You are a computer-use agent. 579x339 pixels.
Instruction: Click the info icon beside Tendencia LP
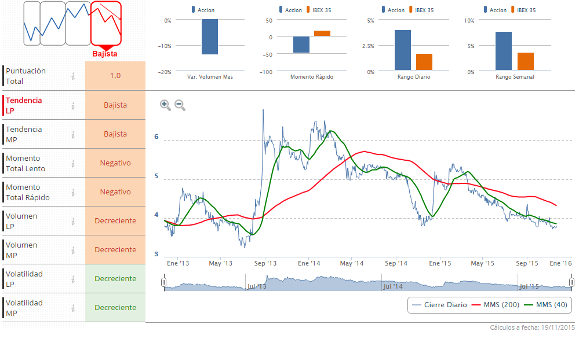click(x=74, y=105)
